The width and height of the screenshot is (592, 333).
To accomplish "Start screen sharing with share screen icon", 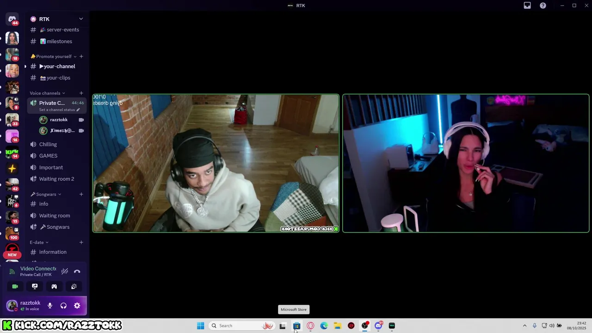I will coord(35,286).
